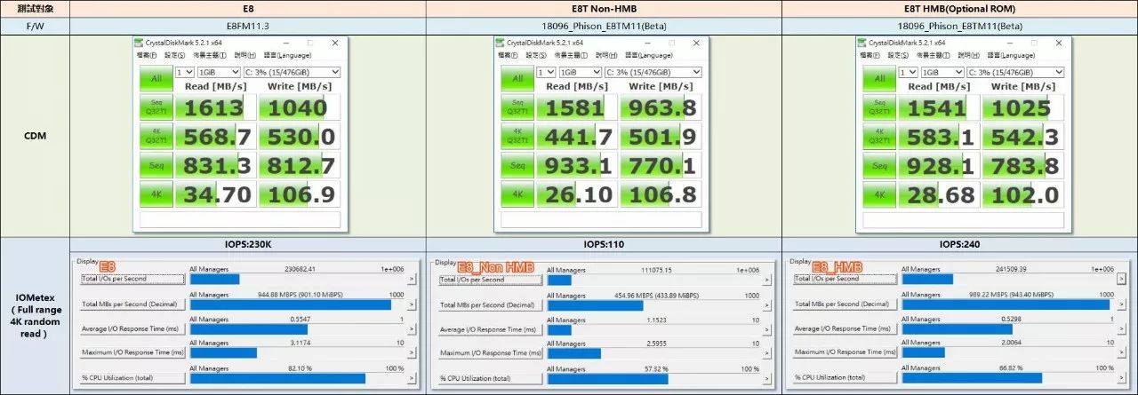Click the IOPS:230K header cell
Image resolution: width=1138 pixels, height=395 pixels.
pos(247,244)
